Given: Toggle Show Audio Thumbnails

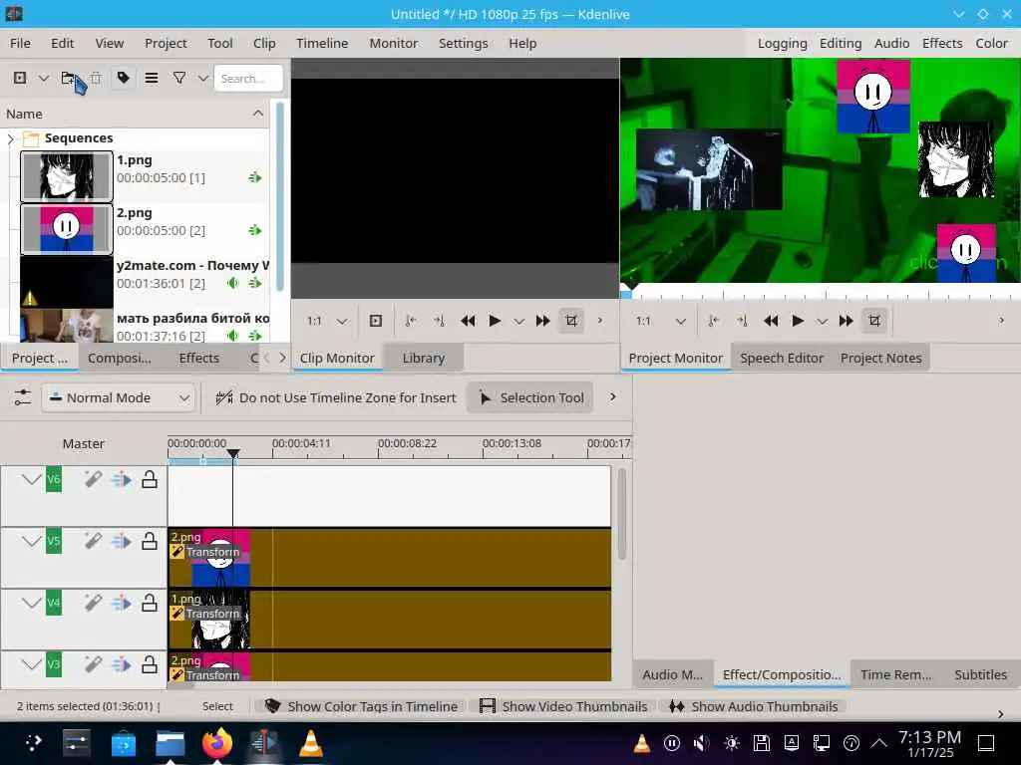Looking at the screenshot, I should pos(753,706).
